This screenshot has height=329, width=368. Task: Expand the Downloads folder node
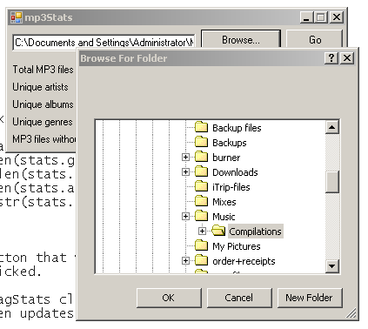point(185,172)
